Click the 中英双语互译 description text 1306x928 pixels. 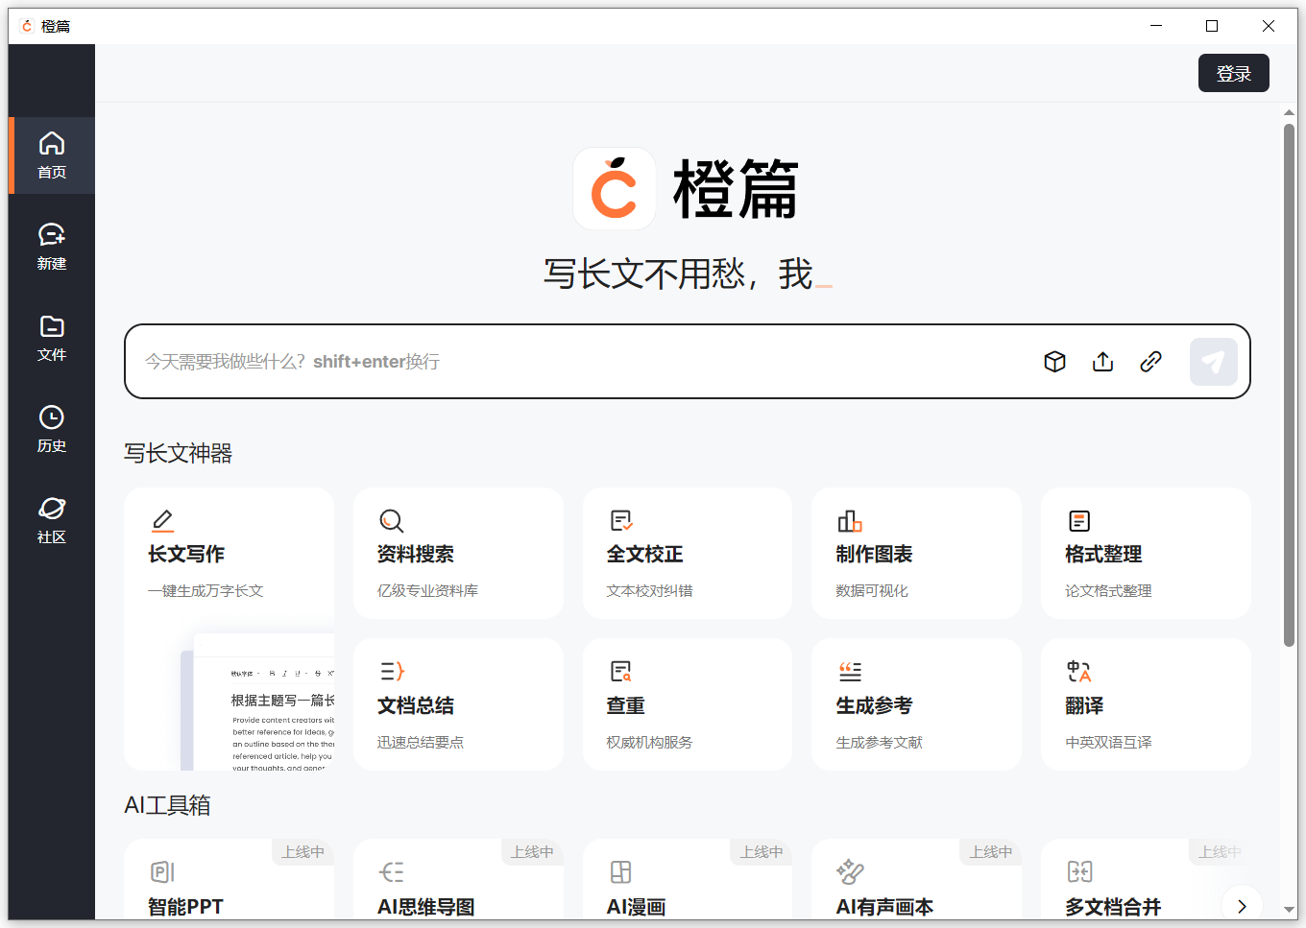click(1108, 743)
